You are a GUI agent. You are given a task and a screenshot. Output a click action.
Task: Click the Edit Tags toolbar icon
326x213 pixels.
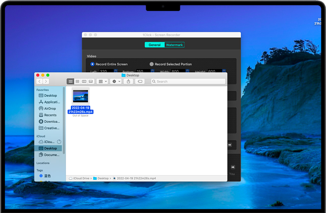140,81
